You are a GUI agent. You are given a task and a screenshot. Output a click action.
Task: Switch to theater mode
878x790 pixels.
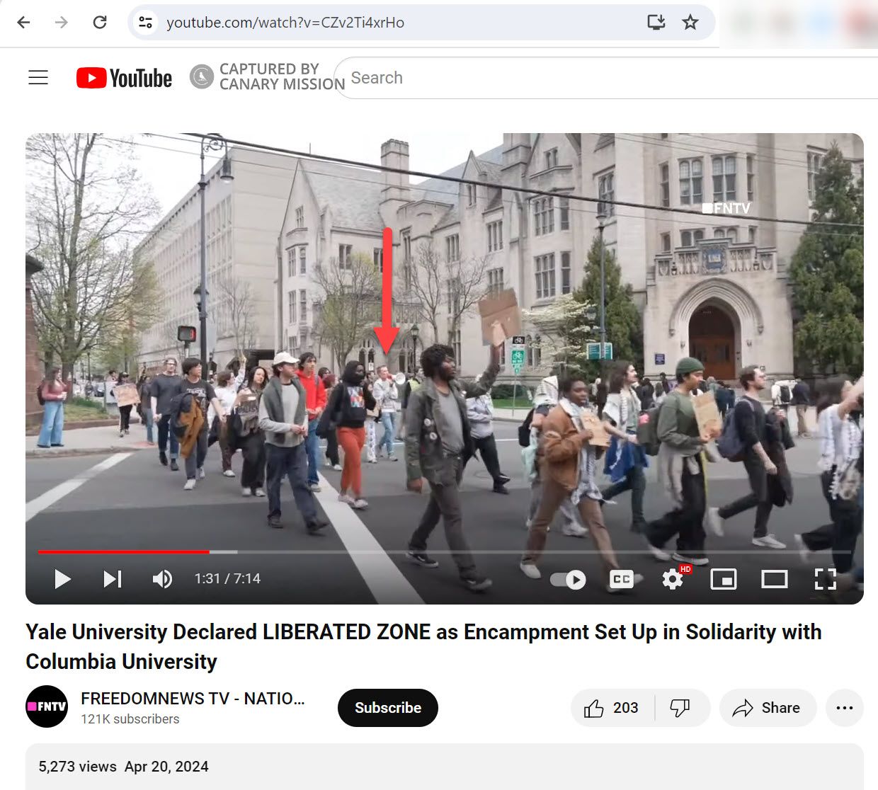(774, 580)
